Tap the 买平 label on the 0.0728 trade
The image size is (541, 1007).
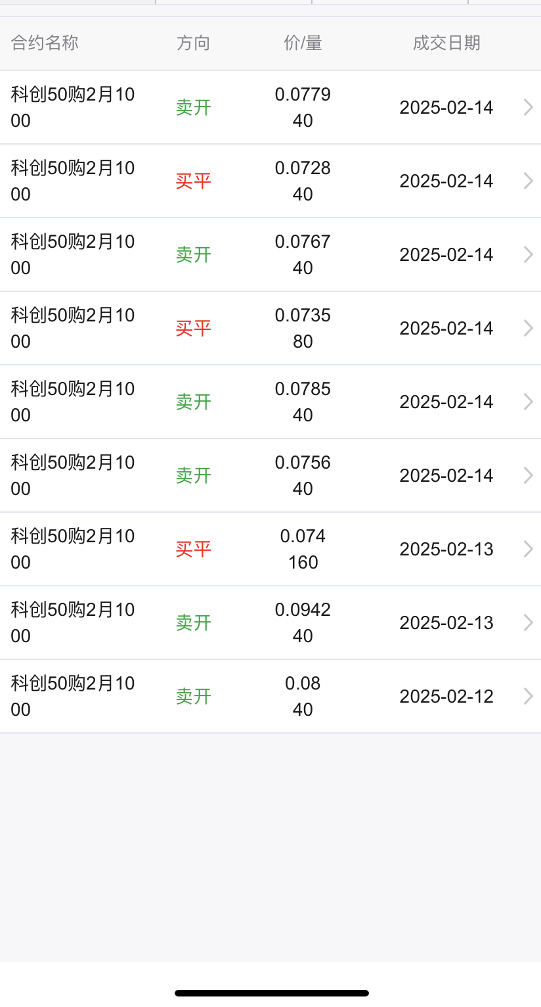point(193,181)
